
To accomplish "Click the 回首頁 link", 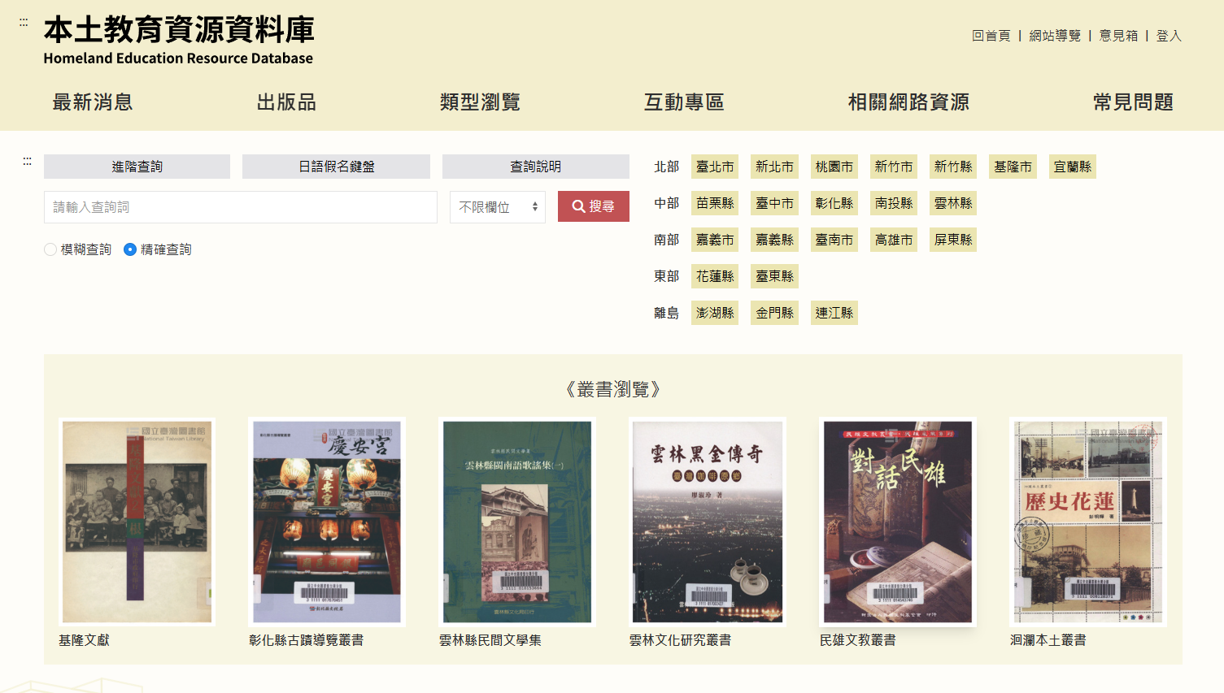I will click(x=991, y=37).
